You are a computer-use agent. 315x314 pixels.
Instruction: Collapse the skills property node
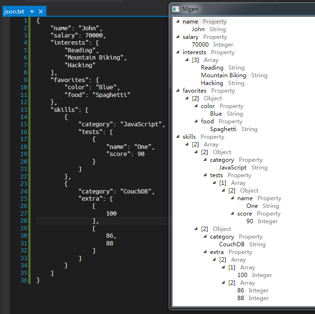click(178, 137)
